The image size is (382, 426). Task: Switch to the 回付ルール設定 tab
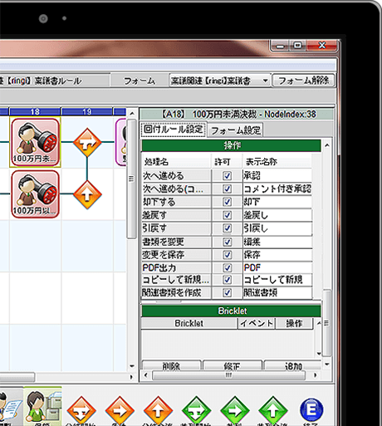tap(174, 130)
